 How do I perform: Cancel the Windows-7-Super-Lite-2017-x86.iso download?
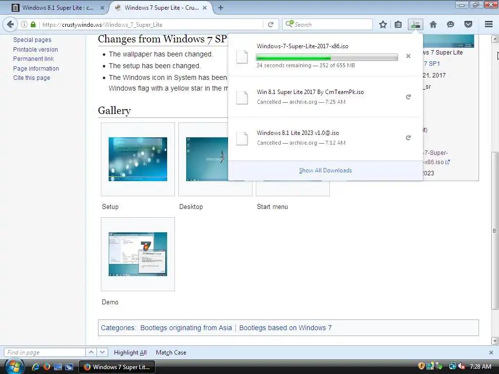(408, 56)
